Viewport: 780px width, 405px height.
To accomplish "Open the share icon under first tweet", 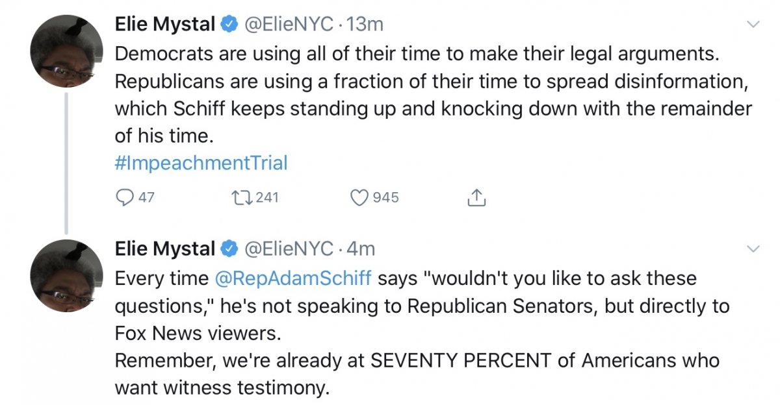I will [x=476, y=197].
